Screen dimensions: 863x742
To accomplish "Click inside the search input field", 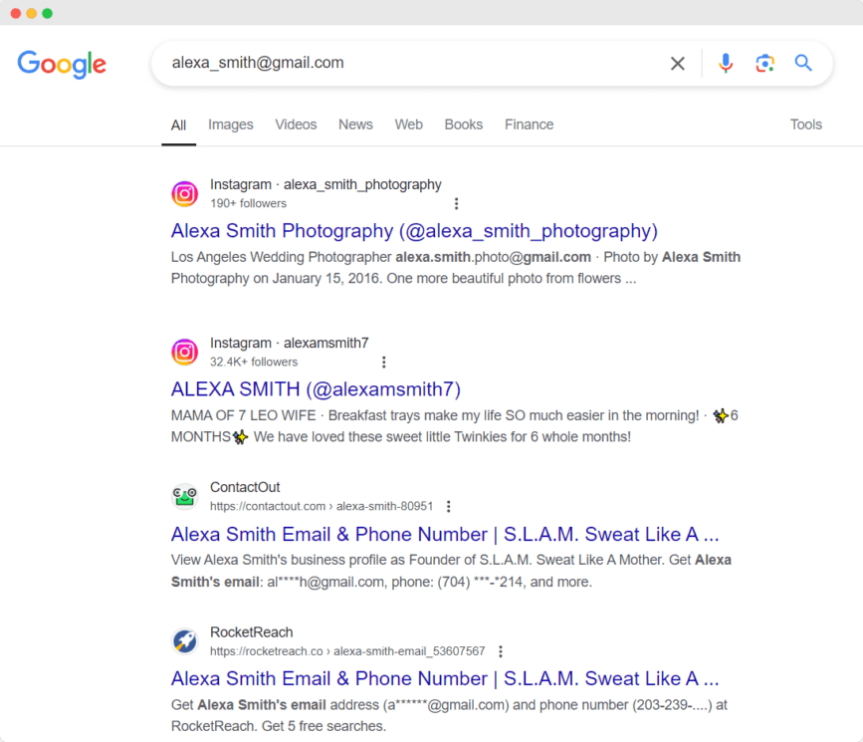I will click(398, 63).
